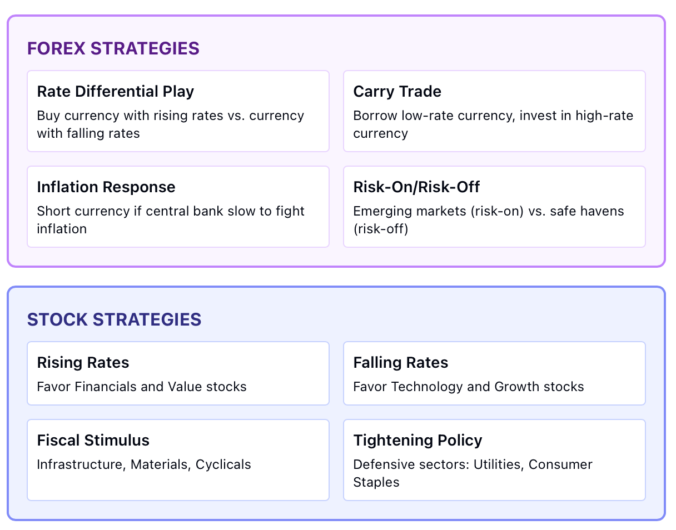Click the FOREX STRATEGIES heading
The height and width of the screenshot is (530, 676).
[x=113, y=48]
